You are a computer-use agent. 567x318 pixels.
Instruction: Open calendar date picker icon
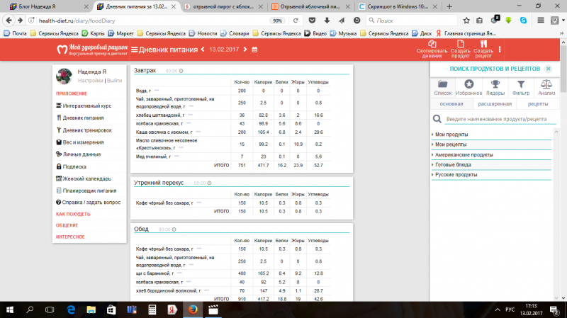pyautogui.click(x=254, y=50)
